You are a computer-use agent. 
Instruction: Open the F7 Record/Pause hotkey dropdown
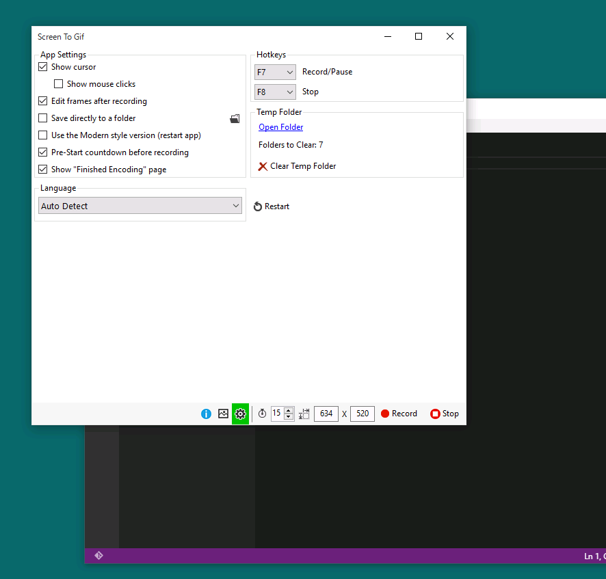tap(275, 72)
